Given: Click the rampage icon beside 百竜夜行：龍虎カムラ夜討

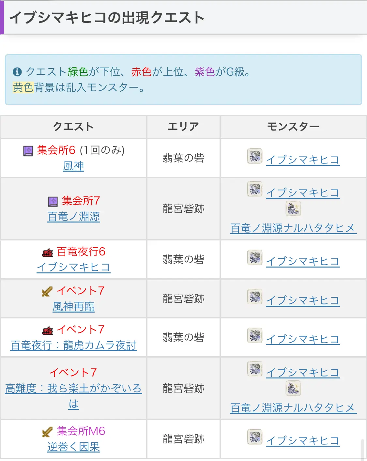Looking at the screenshot, I should [48, 330].
